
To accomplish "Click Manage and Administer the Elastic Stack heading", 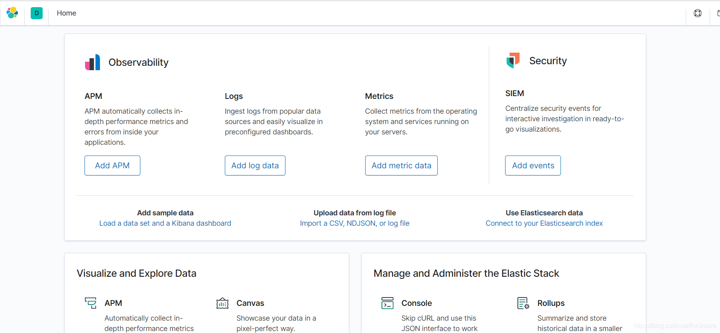I will pyautogui.click(x=466, y=273).
